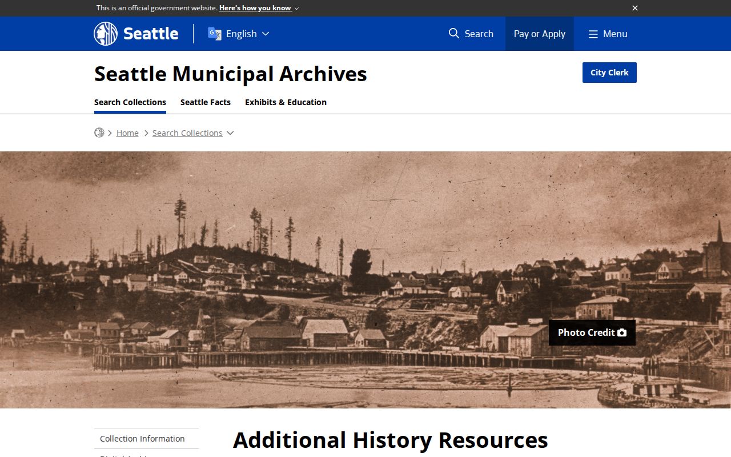Click the breadcrumb Seattle seal icon
Screen dimensions: 731x457
(x=99, y=133)
